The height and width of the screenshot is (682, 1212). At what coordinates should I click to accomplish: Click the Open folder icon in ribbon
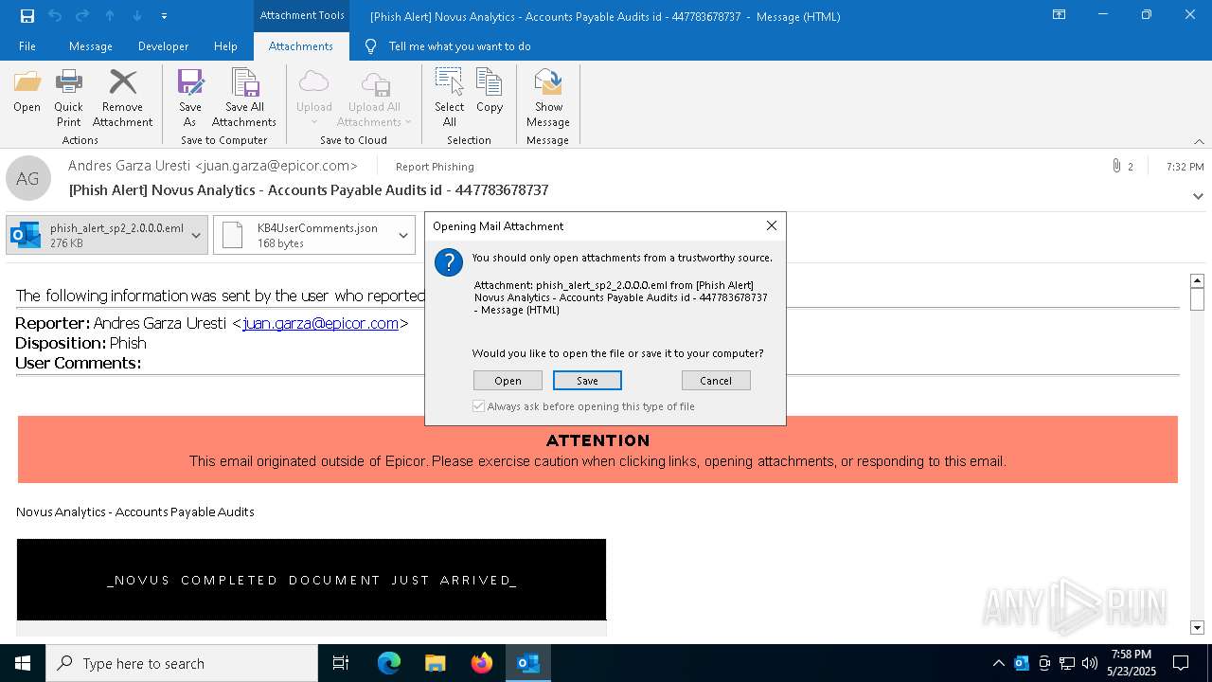click(27, 91)
